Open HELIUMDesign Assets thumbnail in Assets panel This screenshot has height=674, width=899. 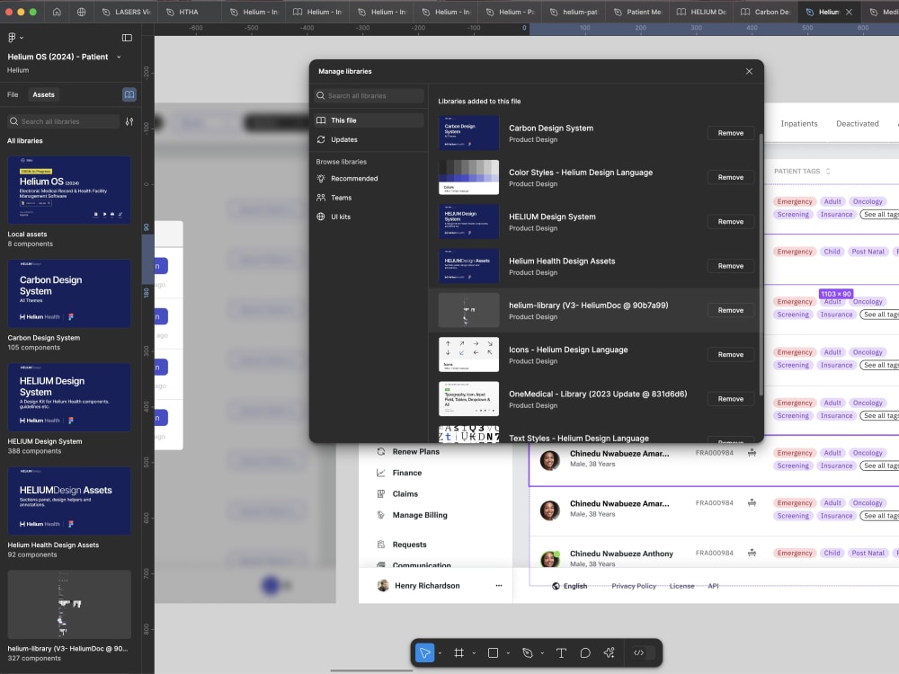pos(69,501)
